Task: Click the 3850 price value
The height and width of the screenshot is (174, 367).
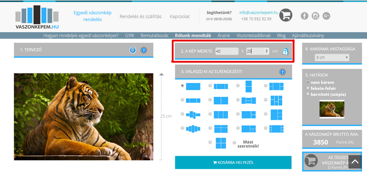Action: point(321,142)
